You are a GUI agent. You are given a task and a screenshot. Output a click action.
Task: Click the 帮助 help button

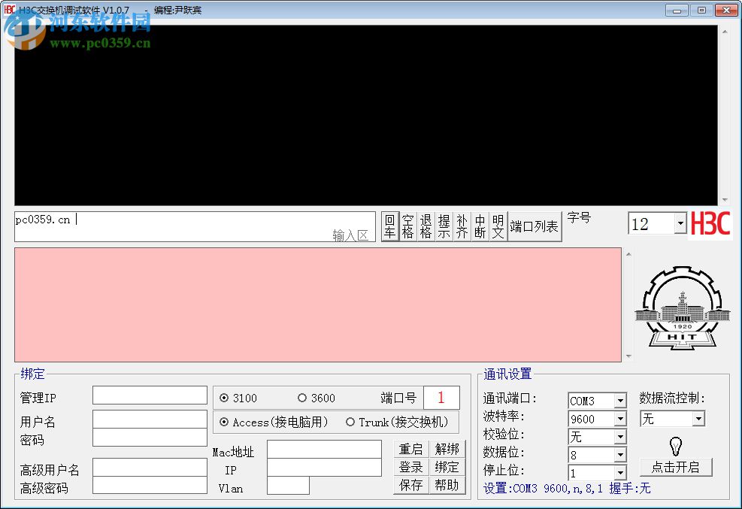point(447,485)
